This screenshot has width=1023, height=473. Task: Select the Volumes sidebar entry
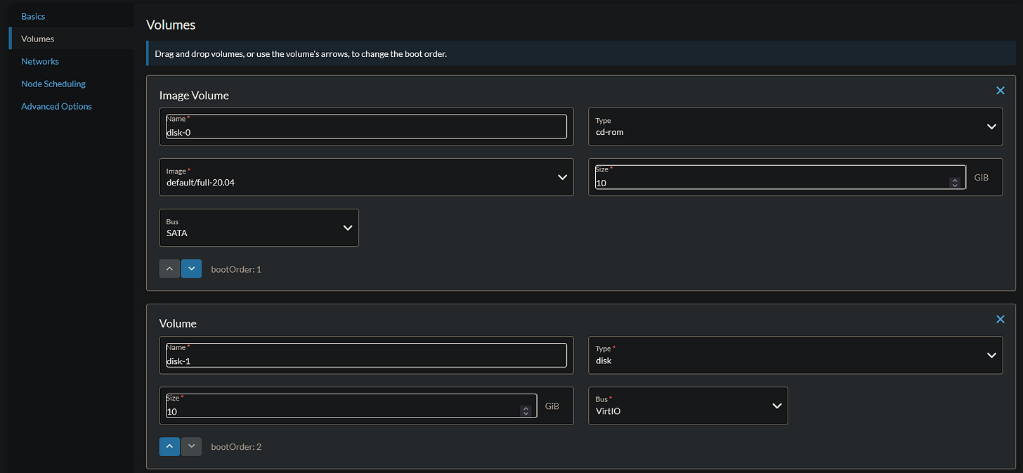37,39
